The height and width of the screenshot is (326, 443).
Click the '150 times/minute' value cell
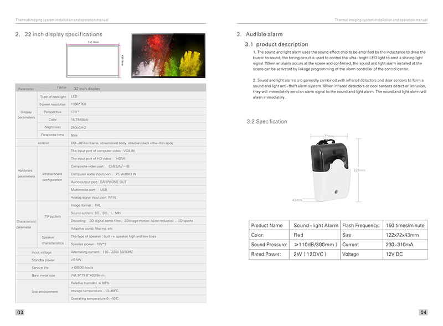click(x=405, y=225)
